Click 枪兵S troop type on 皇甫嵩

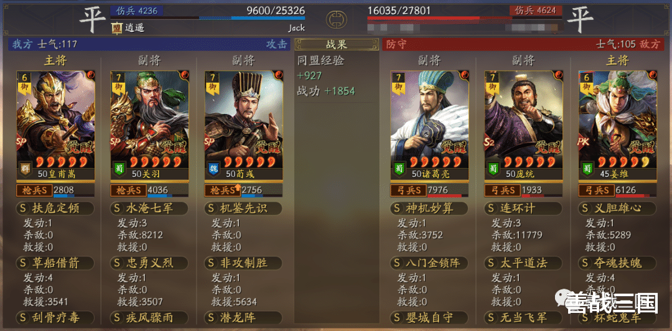pos(34,190)
